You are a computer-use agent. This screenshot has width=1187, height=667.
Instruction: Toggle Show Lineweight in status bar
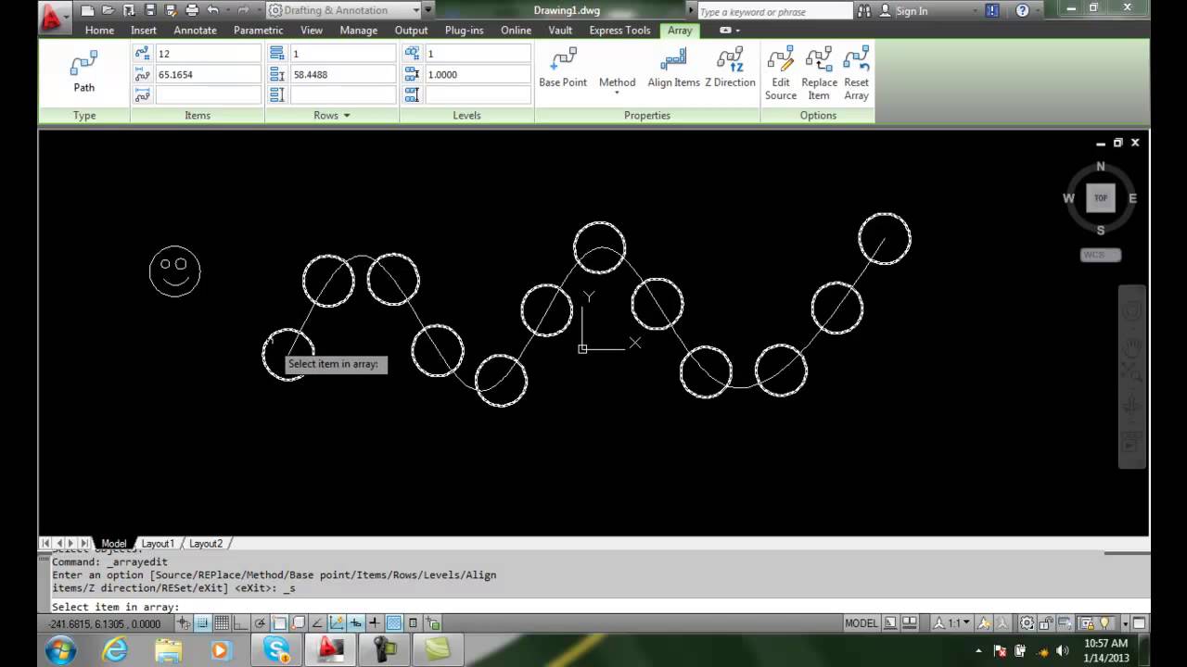tap(375, 623)
